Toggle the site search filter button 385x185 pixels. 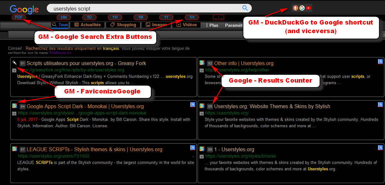point(63,18)
